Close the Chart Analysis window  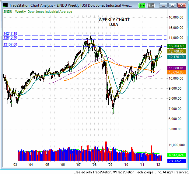(x=181, y=5)
